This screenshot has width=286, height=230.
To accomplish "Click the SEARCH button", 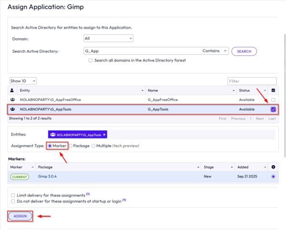I will (244, 51).
